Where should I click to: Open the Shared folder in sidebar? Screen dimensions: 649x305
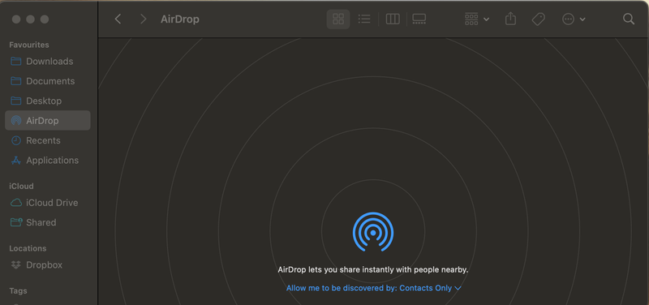point(48,222)
